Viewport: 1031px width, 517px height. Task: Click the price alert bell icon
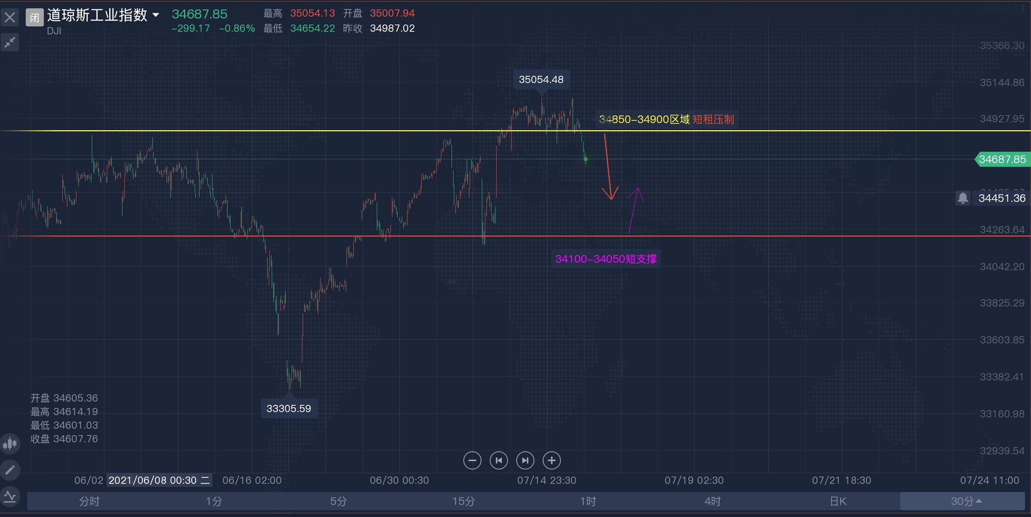click(x=962, y=198)
